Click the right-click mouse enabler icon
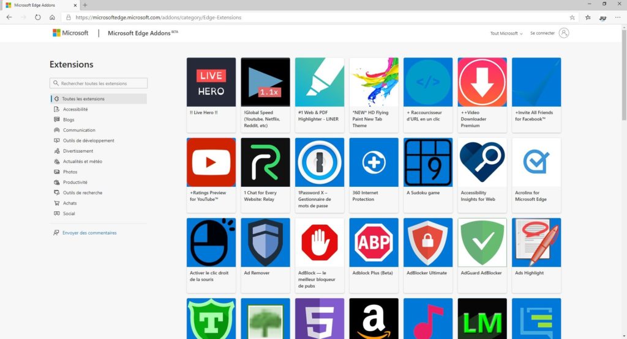The height and width of the screenshot is (339, 627). (211, 242)
